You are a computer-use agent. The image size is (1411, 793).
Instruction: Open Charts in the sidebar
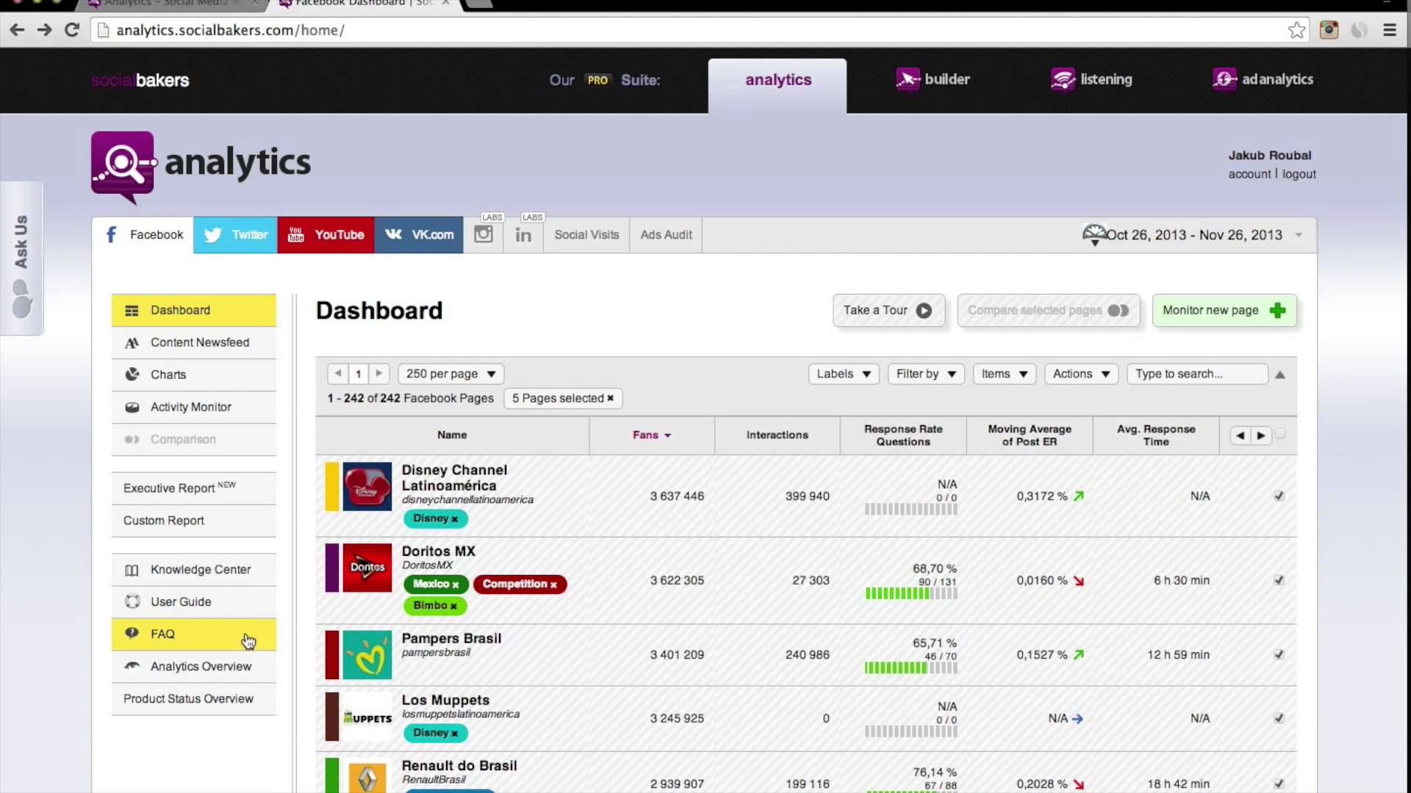coord(194,375)
